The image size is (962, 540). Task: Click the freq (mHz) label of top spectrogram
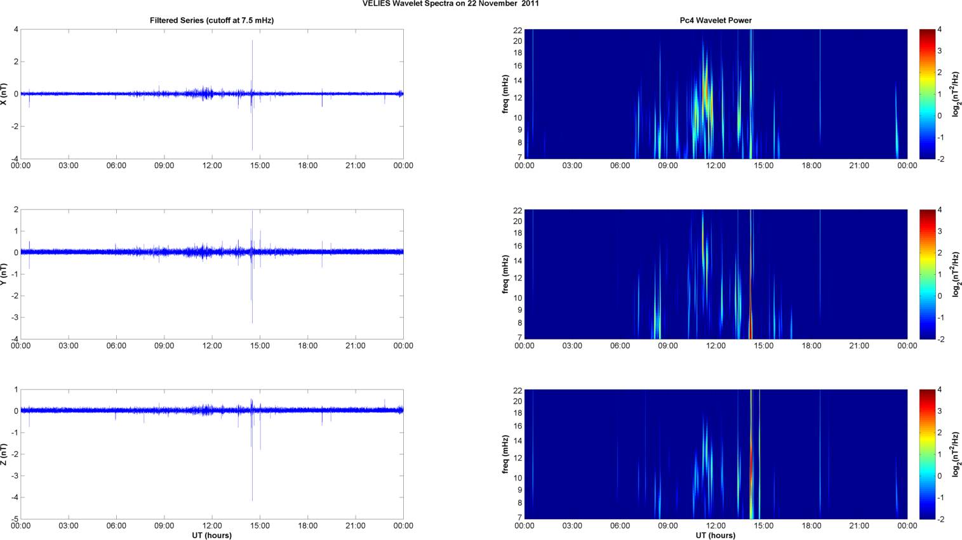505,94
